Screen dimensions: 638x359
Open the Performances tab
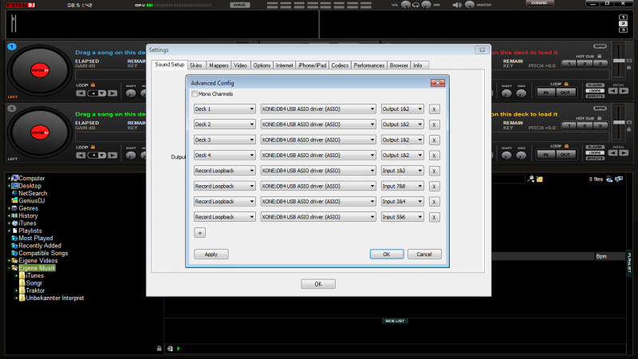pyautogui.click(x=369, y=65)
